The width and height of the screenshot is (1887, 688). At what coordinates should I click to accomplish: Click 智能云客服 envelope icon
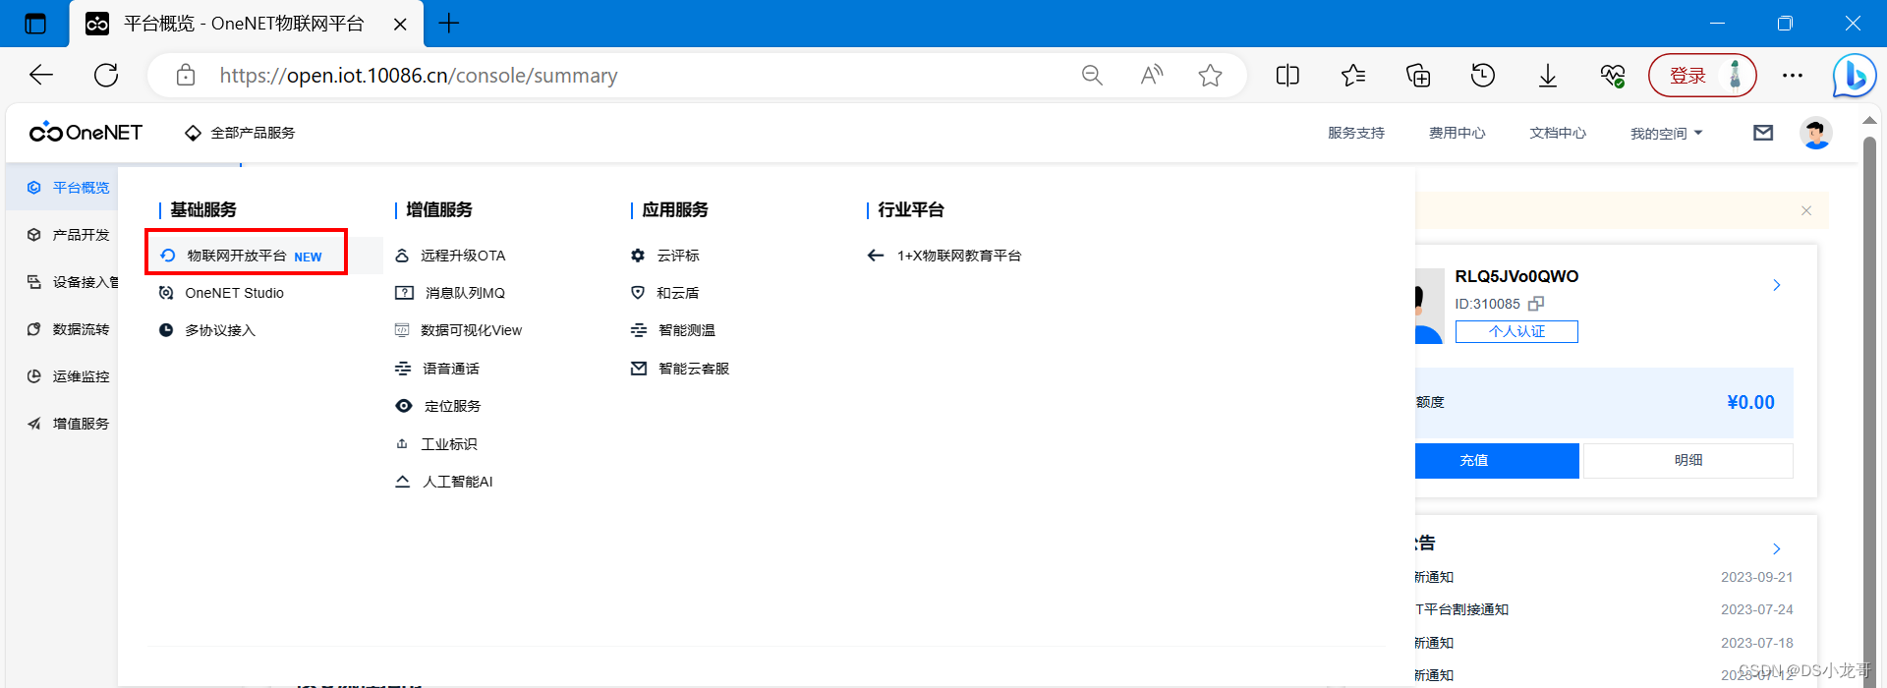(x=639, y=369)
